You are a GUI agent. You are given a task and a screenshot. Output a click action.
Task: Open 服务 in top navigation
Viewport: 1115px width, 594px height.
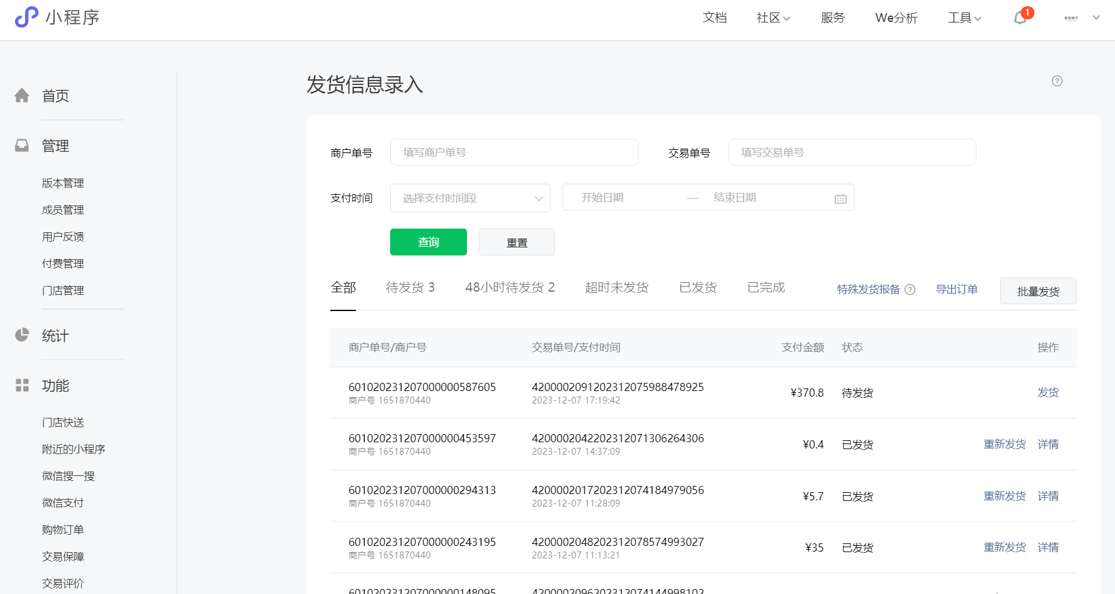click(x=833, y=17)
